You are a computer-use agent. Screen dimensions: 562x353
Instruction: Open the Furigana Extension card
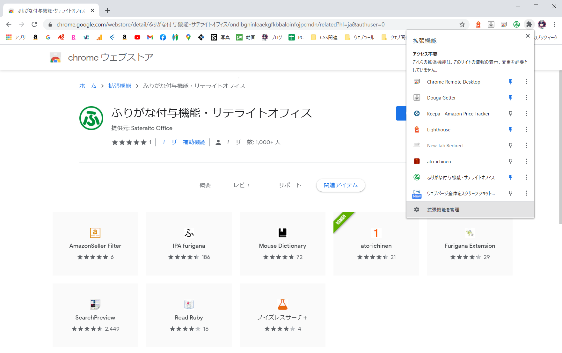470,244
